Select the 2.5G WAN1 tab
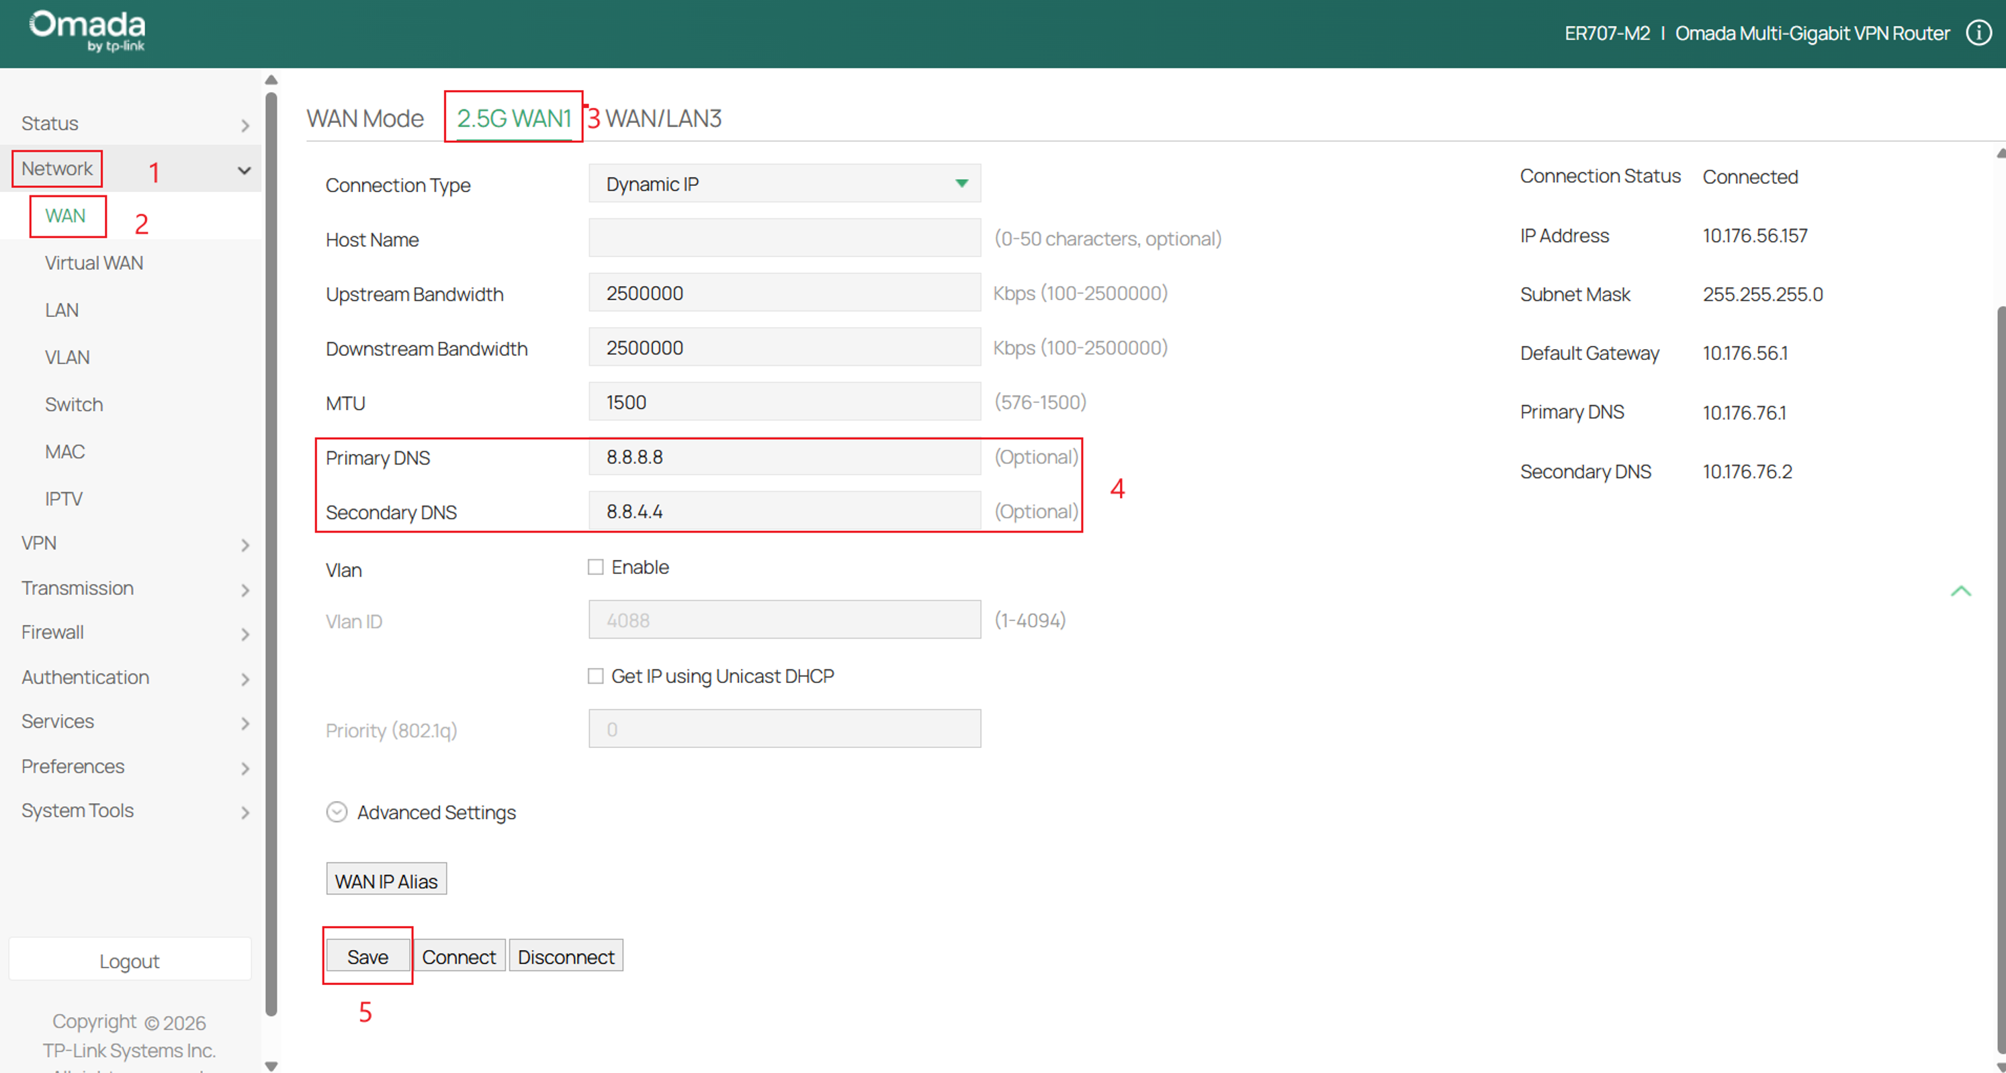 click(x=514, y=118)
